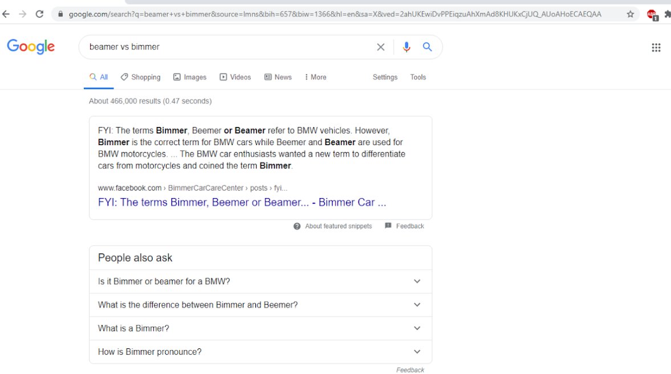Click the Google logo

31,47
